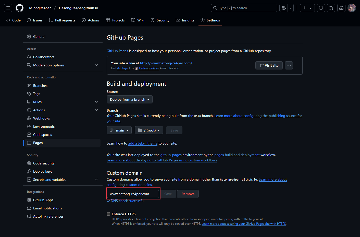Open the branch selector showing main
Screen dimensions: 360x237
click(119, 130)
